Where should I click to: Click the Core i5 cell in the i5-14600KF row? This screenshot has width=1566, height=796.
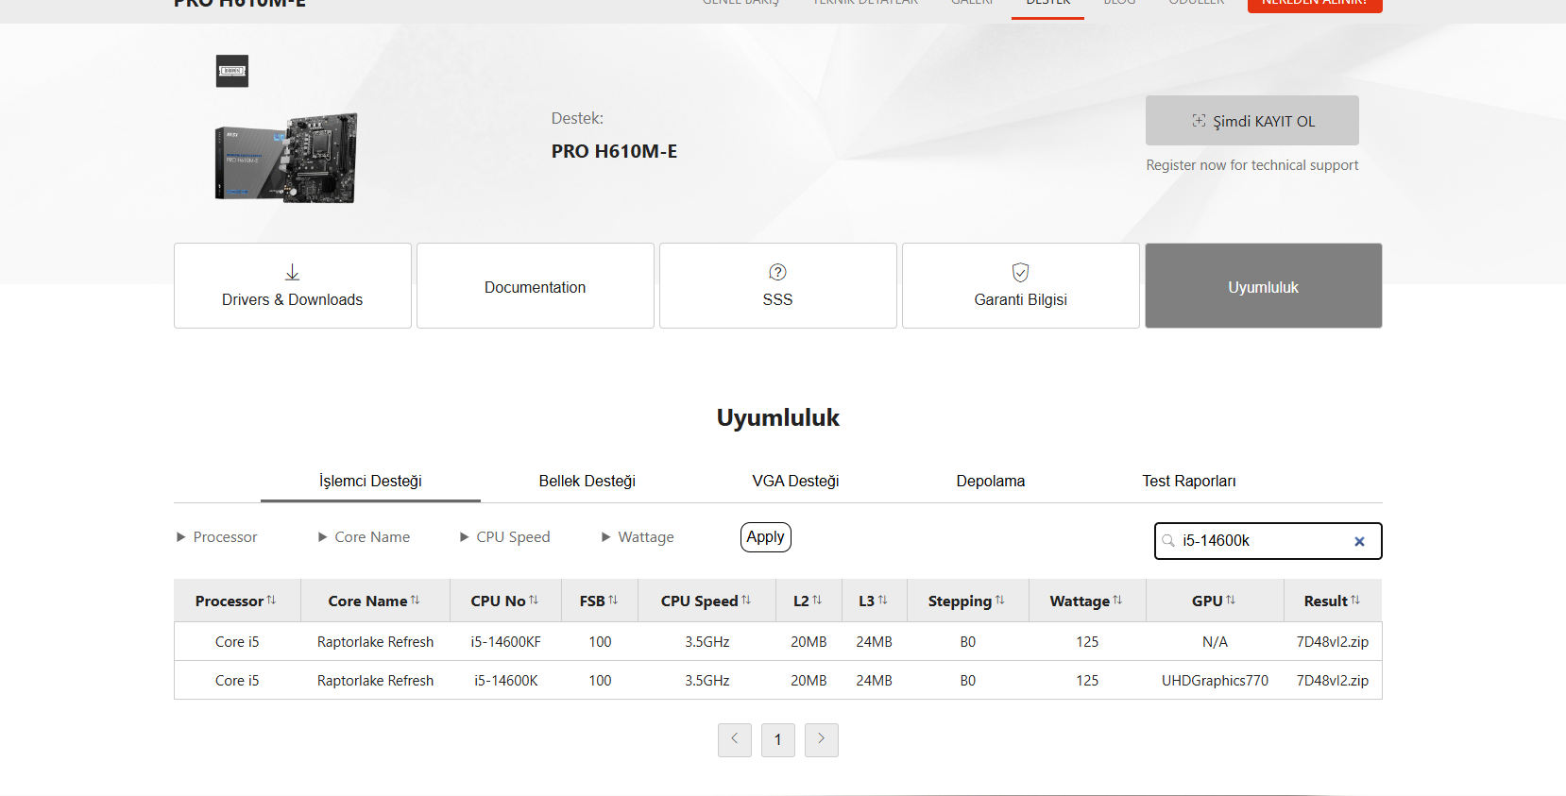click(237, 642)
